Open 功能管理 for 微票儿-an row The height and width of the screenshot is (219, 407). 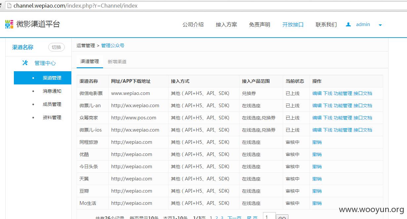[x=343, y=106]
